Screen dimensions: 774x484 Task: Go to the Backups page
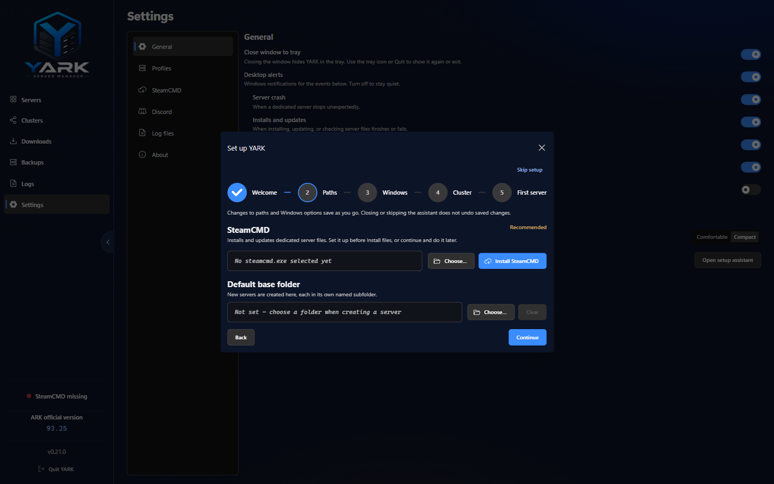click(56, 162)
